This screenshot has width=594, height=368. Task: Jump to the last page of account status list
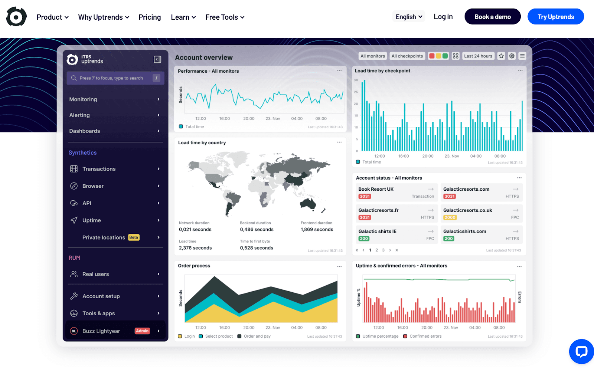[396, 250]
